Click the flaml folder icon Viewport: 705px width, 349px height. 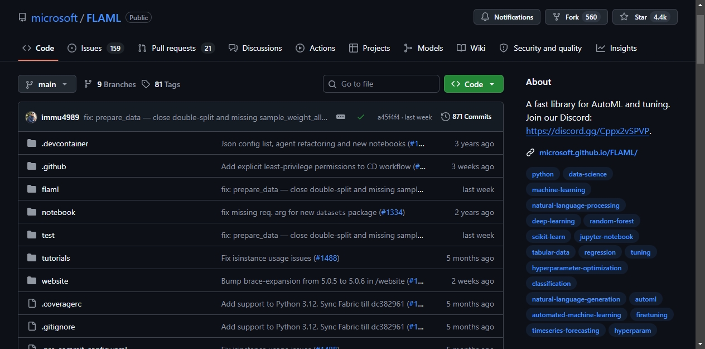pyautogui.click(x=32, y=189)
